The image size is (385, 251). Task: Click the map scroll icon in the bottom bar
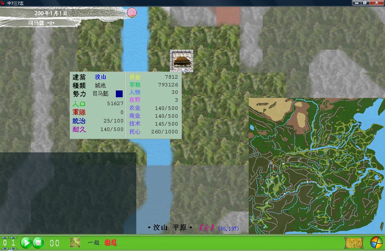(354, 243)
